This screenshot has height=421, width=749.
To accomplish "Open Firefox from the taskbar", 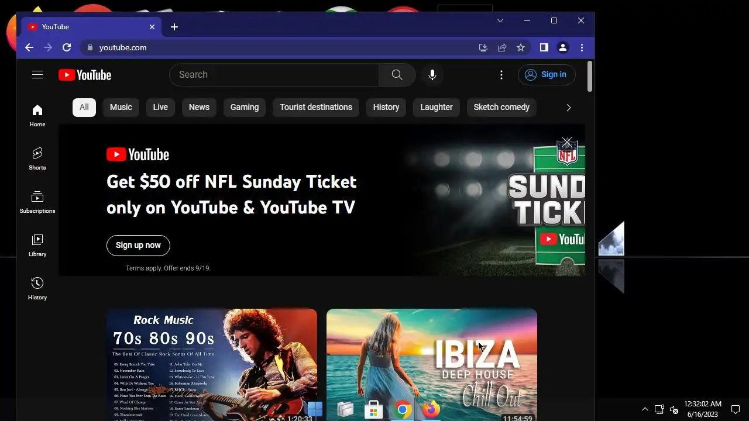I will tap(431, 409).
